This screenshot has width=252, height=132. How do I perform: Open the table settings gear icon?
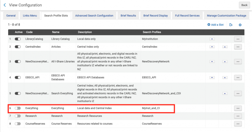240,25
